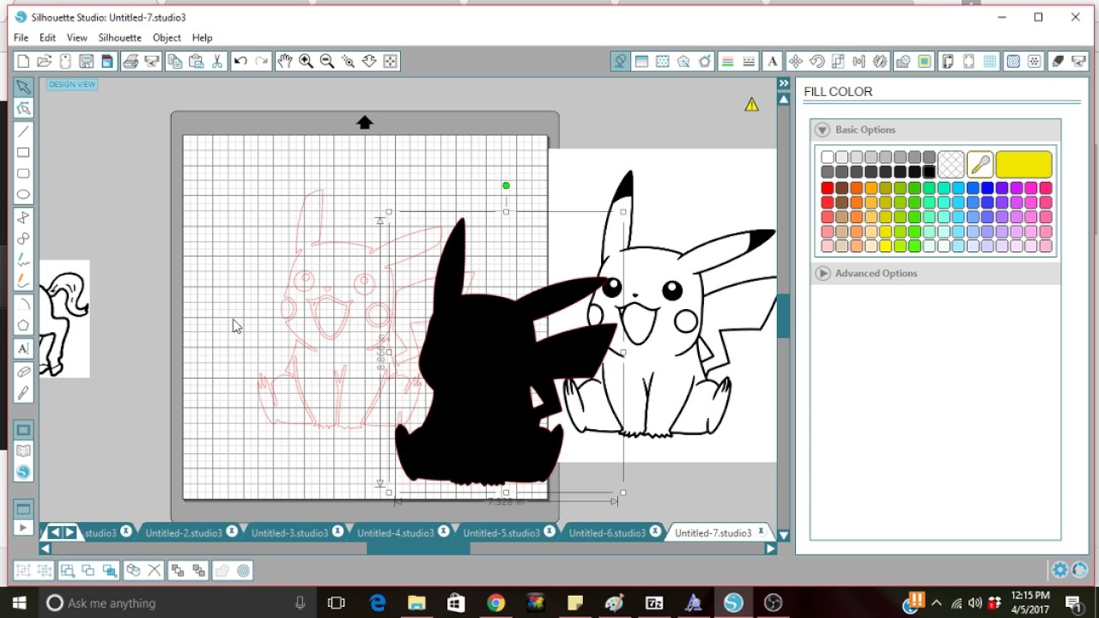The width and height of the screenshot is (1099, 618).
Task: Save the file using the floppy disk icon
Action: (x=86, y=61)
